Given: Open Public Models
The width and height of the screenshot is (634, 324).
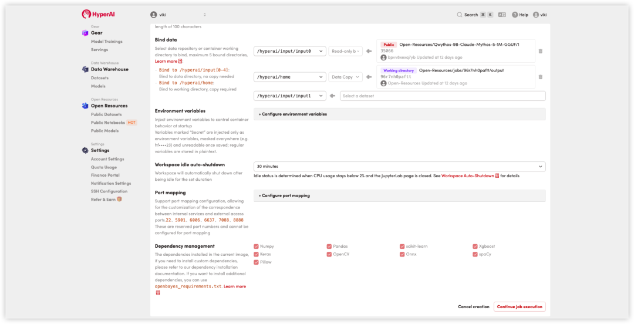Looking at the screenshot, I should pyautogui.click(x=104, y=131).
